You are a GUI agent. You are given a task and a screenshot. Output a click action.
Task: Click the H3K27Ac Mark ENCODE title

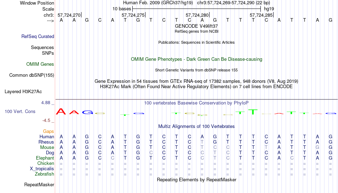196,87
